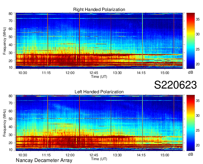Click "Frequency (MHz)" axis label of right-handed plot
203x164 pixels.
coord(4,41)
